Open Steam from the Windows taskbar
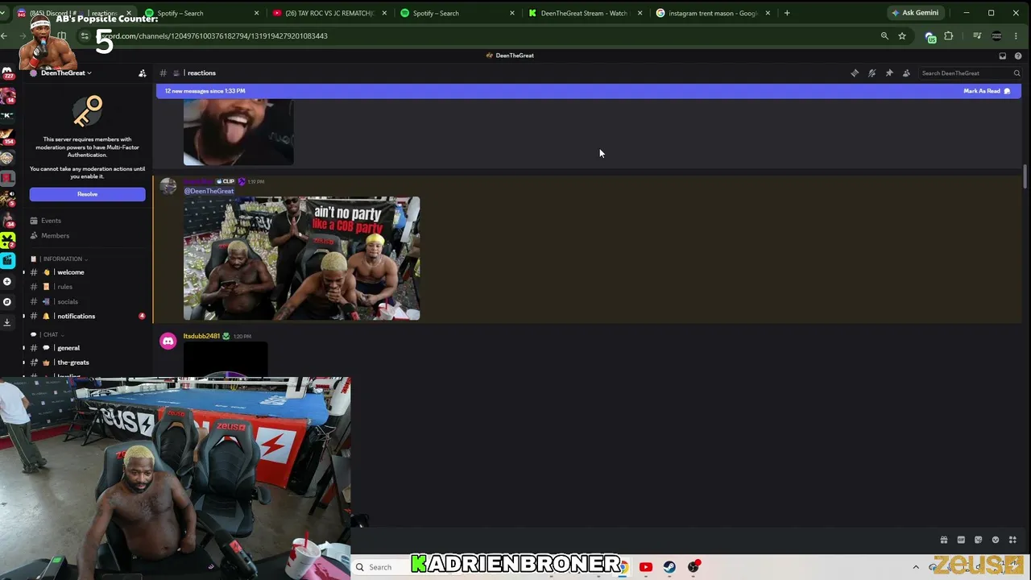This screenshot has height=580, width=1031. pyautogui.click(x=669, y=567)
